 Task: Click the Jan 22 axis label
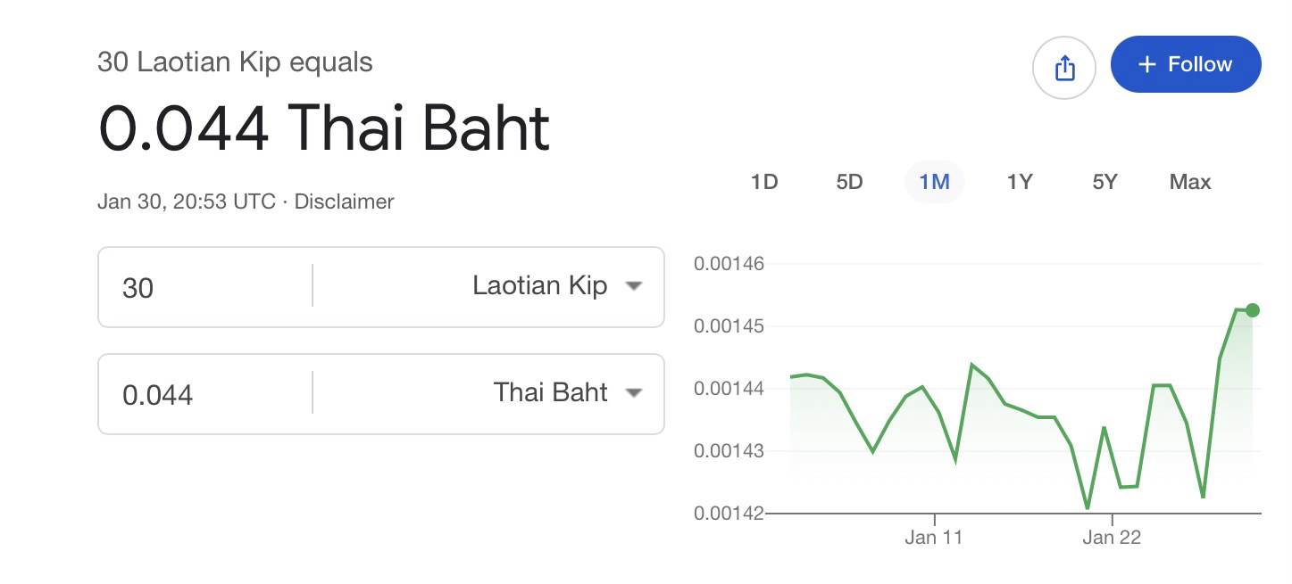click(x=1111, y=537)
